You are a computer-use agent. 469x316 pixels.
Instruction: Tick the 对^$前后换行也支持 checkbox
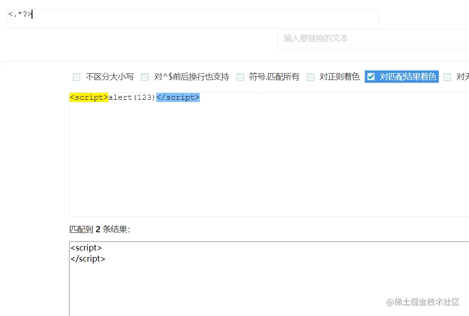point(145,77)
